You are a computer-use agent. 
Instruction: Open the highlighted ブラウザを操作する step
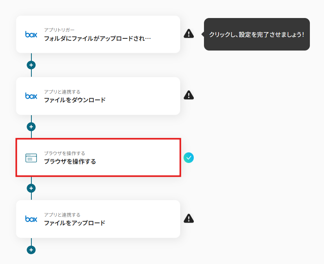98,157
